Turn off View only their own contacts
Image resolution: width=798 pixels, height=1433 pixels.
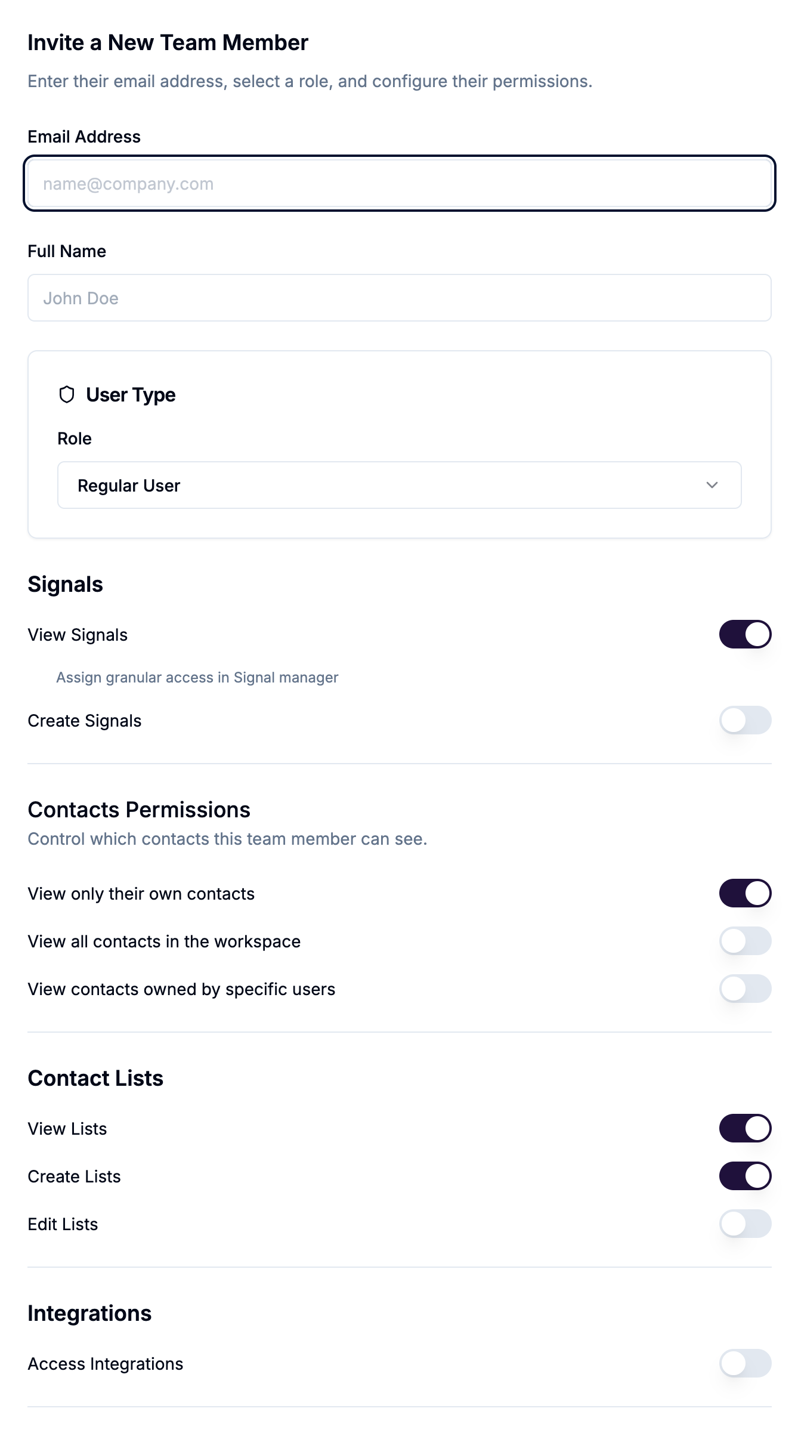click(745, 893)
